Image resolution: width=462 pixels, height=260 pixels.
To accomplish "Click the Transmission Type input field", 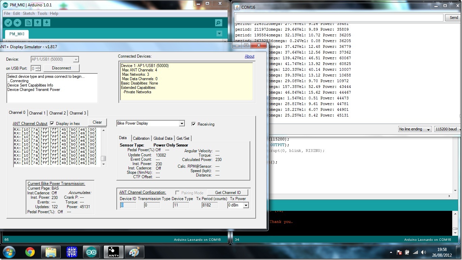I will tap(152, 205).
